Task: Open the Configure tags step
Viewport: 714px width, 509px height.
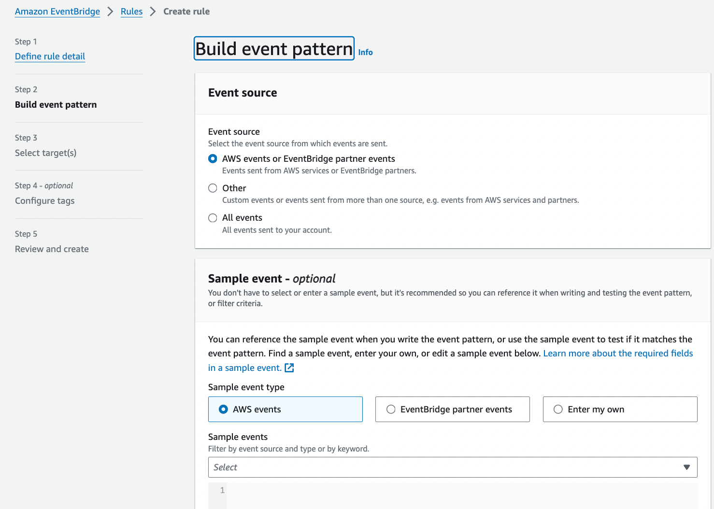Action: pyautogui.click(x=44, y=200)
